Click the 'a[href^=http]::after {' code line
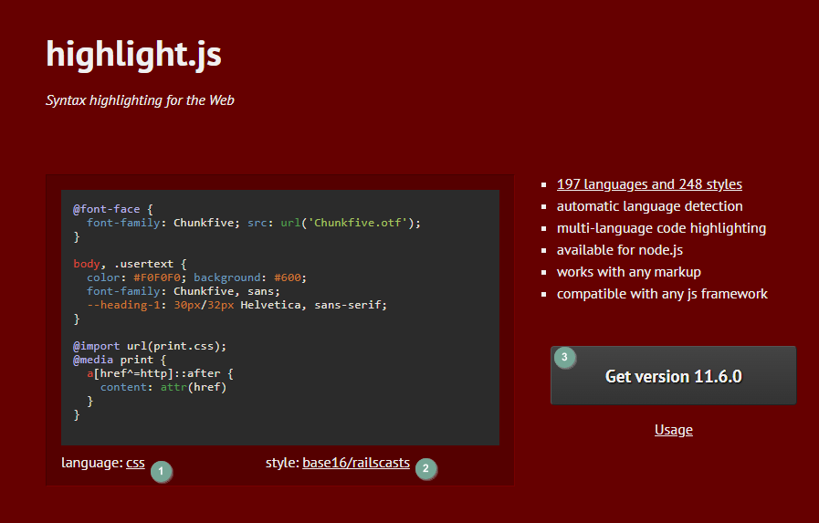 coord(160,373)
